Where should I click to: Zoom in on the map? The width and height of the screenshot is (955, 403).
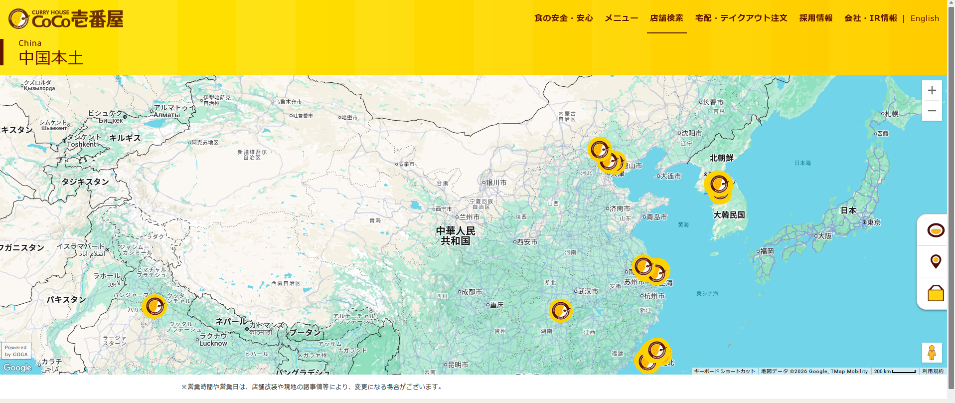point(932,91)
